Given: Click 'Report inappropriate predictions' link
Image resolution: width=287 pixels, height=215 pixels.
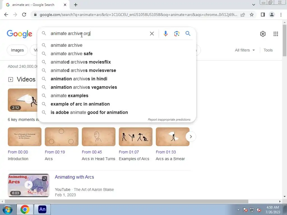Looking at the screenshot, I should [x=169, y=120].
